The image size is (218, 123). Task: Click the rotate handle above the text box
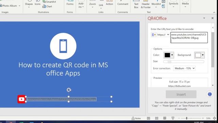click(69, 90)
